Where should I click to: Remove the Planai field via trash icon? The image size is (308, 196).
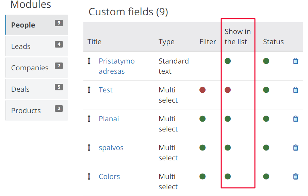(295, 119)
